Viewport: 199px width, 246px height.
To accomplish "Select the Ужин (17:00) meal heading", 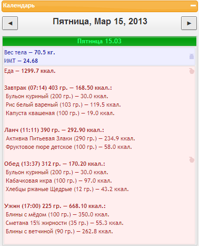I will [x=55, y=206].
